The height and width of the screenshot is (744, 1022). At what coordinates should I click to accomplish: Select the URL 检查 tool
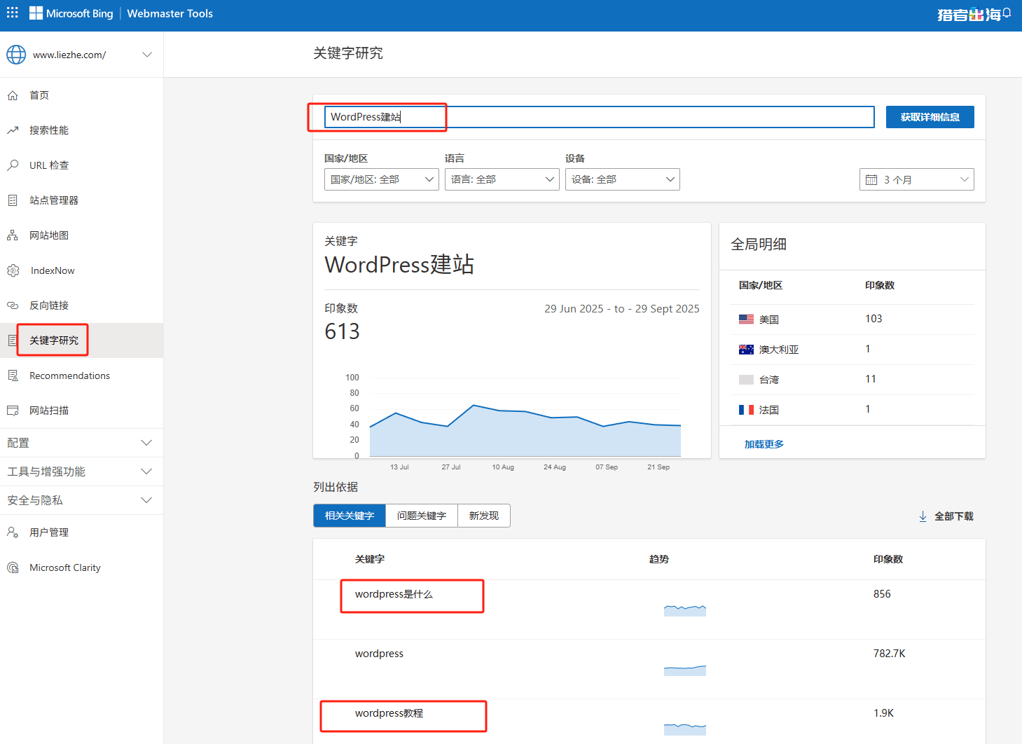point(48,165)
